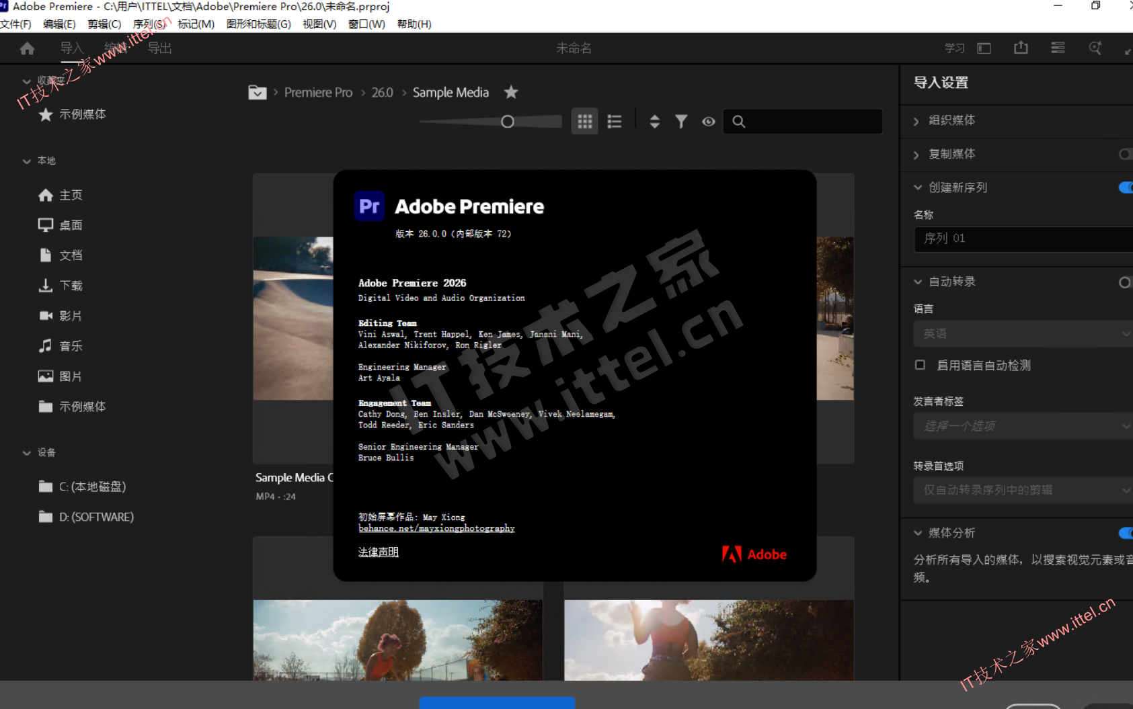The width and height of the screenshot is (1133, 709).
Task: Open the workspaces layout icon
Action: tap(984, 48)
